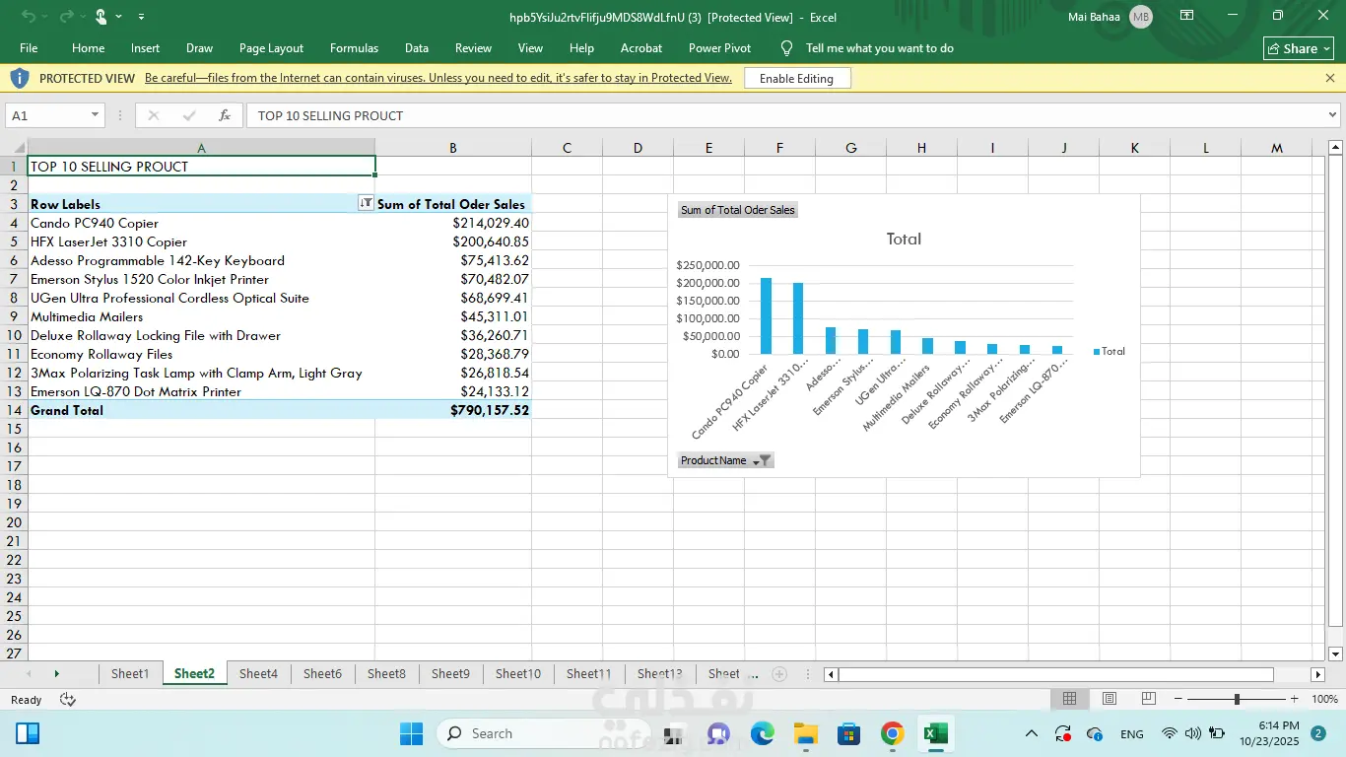The width and height of the screenshot is (1346, 757).
Task: Click the zoom in plus icon
Action: pos(1294,699)
